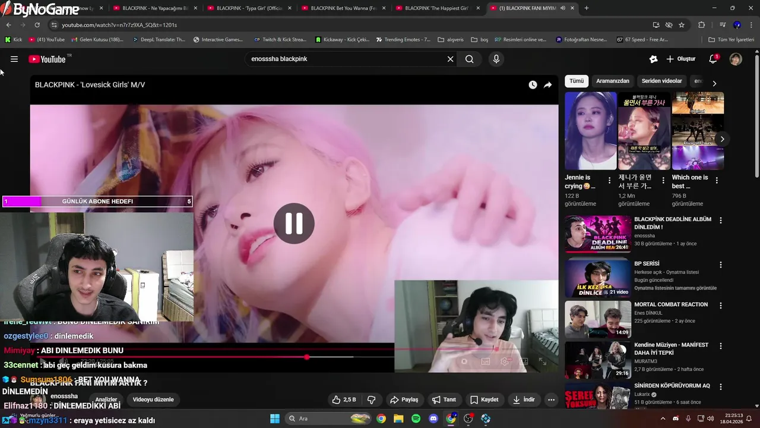Open menu for BP SERİSİ playlist

pyautogui.click(x=721, y=264)
